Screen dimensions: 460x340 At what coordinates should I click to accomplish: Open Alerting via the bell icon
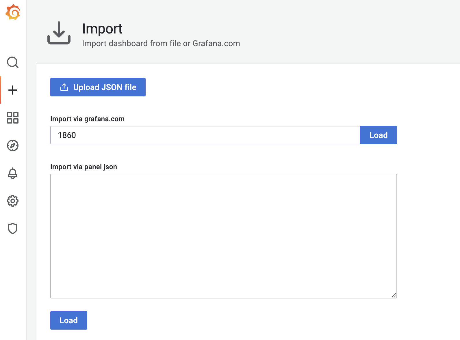point(13,173)
